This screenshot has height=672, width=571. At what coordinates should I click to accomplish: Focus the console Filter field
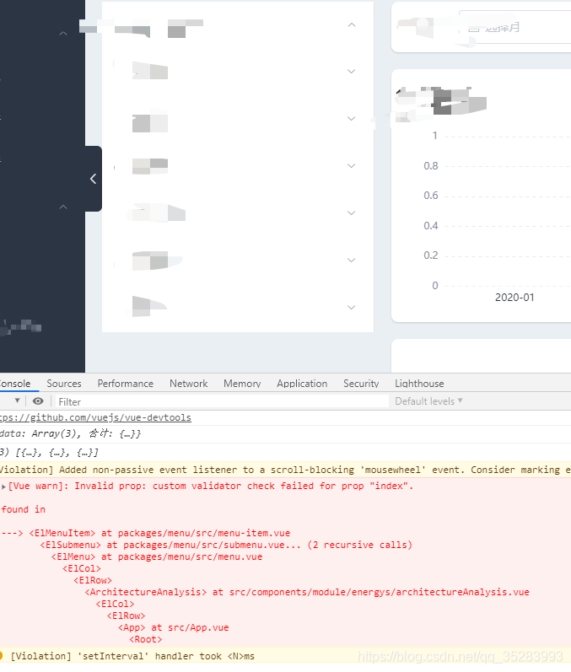tap(222, 401)
